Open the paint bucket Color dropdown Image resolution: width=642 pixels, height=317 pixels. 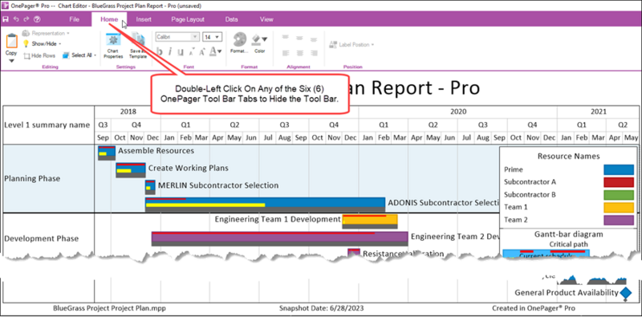point(259,43)
